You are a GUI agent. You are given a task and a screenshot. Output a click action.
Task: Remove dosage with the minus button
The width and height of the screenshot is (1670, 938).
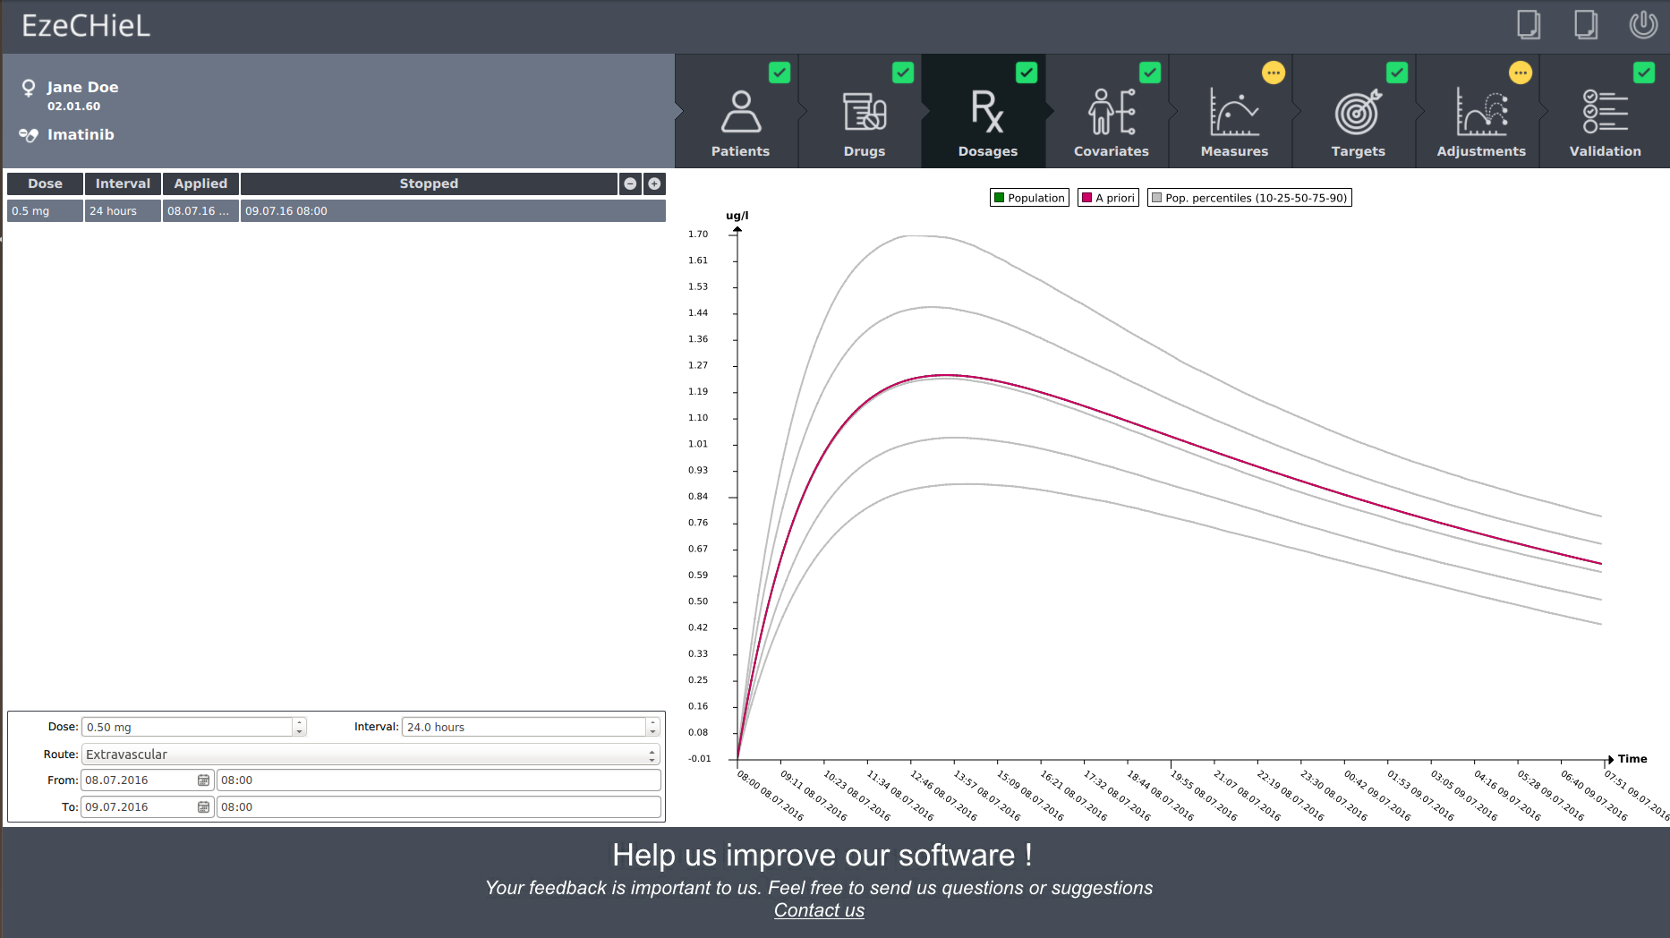[630, 183]
